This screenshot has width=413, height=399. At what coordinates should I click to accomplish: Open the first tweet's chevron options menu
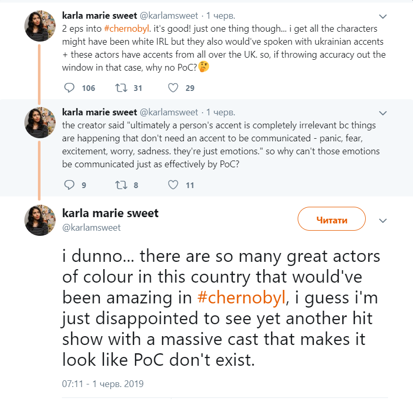point(383,16)
